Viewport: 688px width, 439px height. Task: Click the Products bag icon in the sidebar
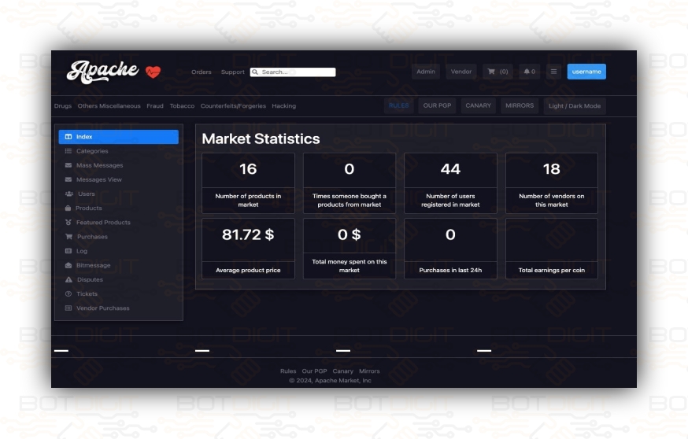[x=68, y=208]
